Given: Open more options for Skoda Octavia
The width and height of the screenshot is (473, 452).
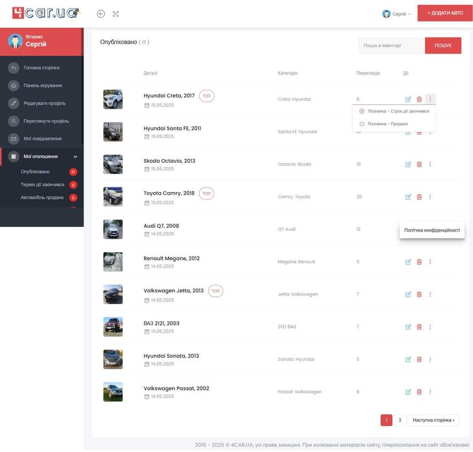Looking at the screenshot, I should click(x=430, y=164).
